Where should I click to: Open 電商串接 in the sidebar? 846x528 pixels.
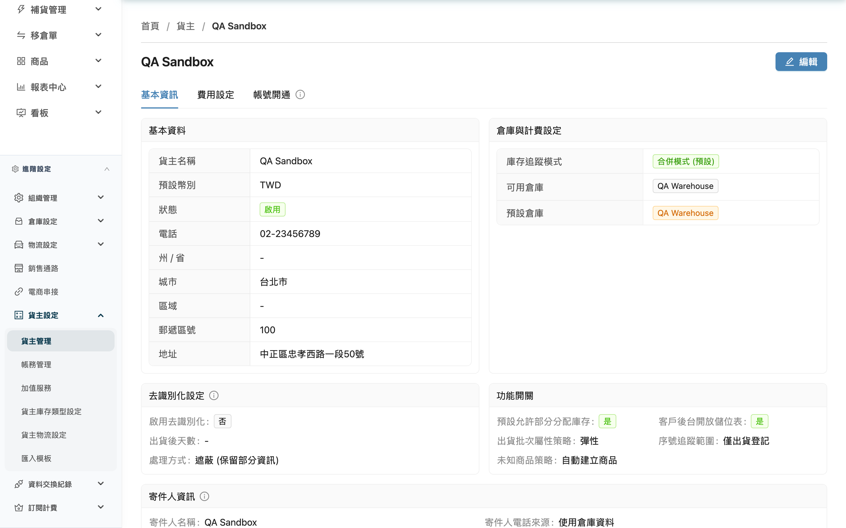coord(43,292)
